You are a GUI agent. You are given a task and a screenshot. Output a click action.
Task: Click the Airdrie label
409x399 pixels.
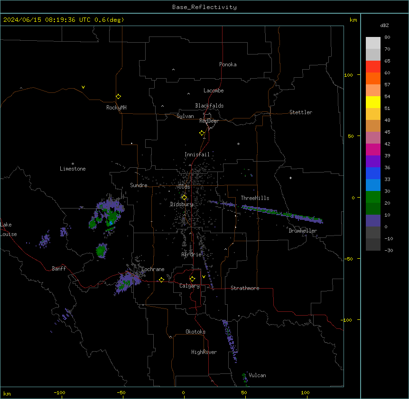click(192, 254)
